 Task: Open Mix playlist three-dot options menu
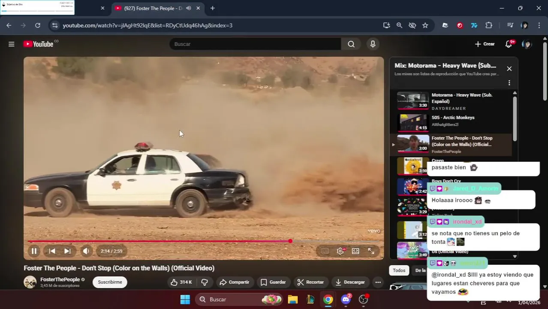(509, 83)
